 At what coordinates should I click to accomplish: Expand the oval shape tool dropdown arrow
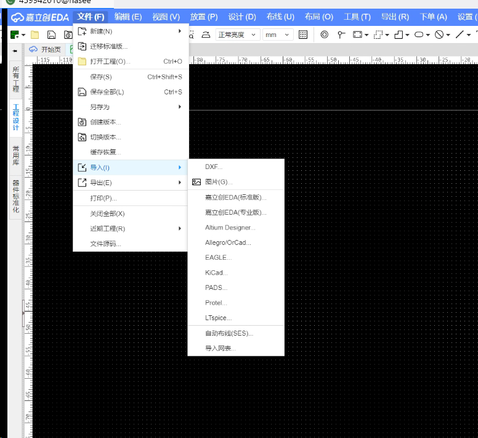click(x=428, y=35)
